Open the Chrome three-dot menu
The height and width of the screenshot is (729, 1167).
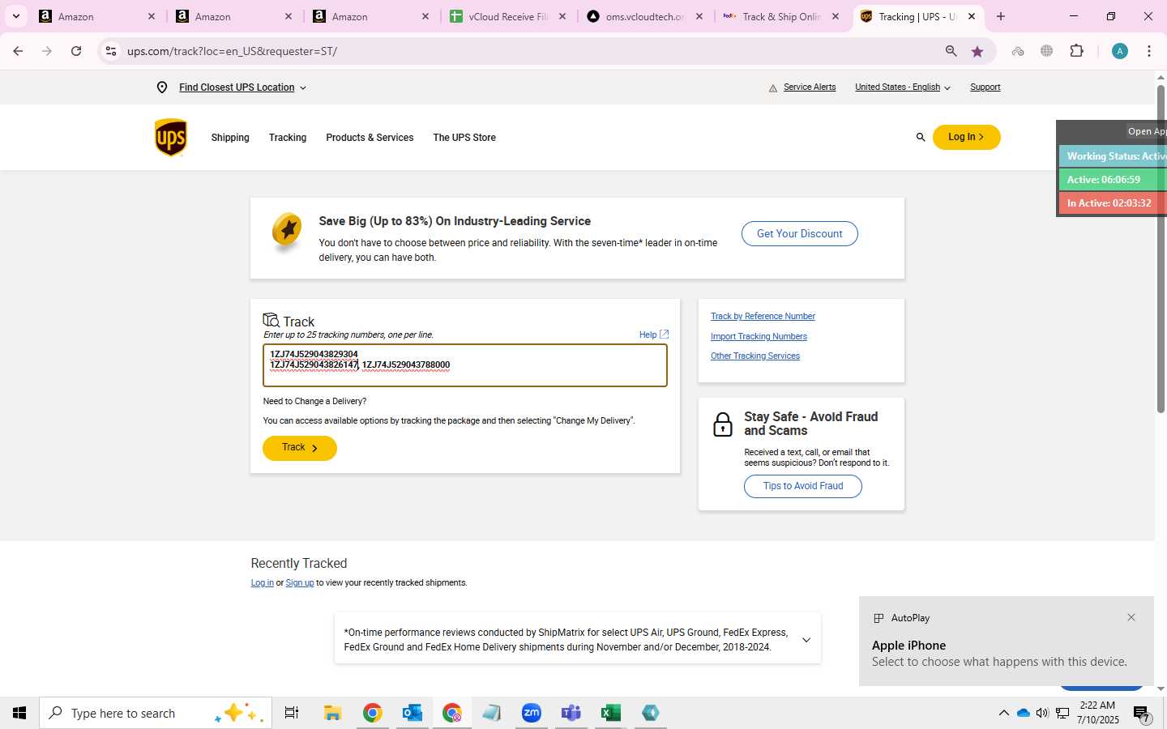[1149, 51]
